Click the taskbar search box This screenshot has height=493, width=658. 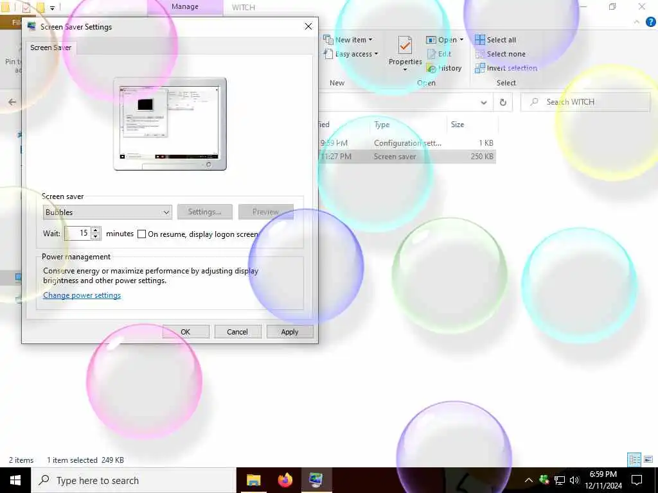pyautogui.click(x=134, y=480)
